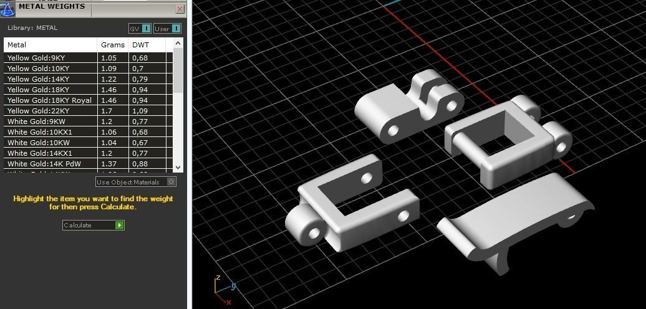Click the Calculate button
Viewport: 646px width, 309px height.
pyautogui.click(x=93, y=225)
